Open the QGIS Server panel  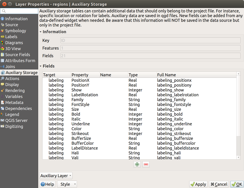click(x=15, y=120)
